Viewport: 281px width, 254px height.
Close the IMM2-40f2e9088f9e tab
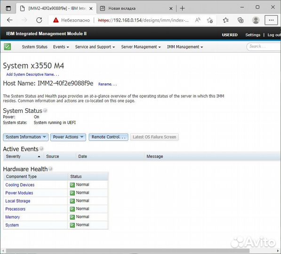(x=91, y=8)
